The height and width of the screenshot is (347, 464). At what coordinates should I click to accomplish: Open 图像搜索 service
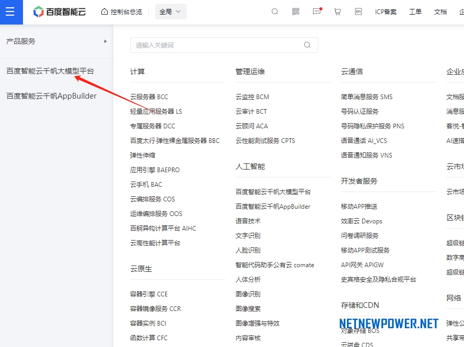pos(248,309)
